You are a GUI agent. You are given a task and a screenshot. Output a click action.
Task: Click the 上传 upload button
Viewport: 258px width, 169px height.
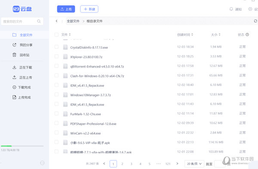pos(66,9)
